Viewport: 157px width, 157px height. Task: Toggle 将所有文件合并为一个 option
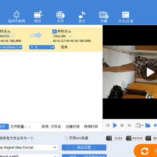click(17, 138)
